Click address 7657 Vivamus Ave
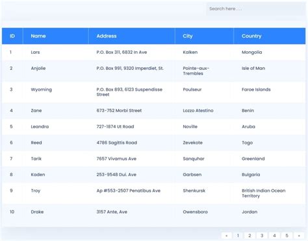This screenshot has height=241, width=308. [x=116, y=159]
